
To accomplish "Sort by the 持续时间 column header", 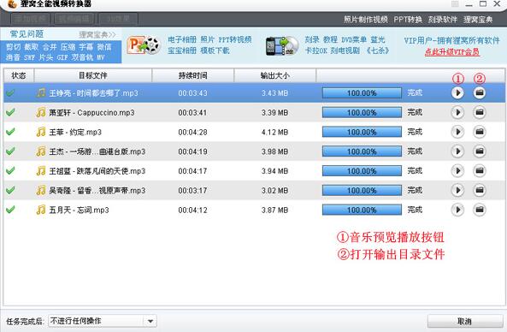I will point(193,75).
